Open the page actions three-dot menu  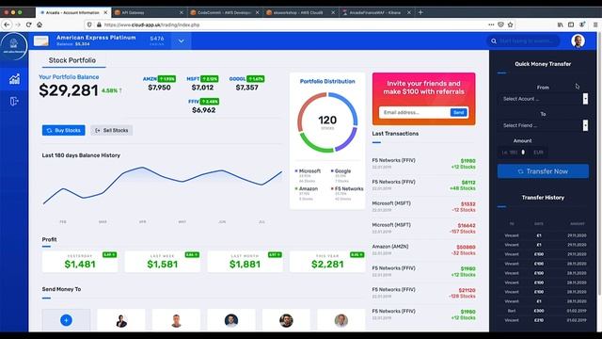coord(491,24)
